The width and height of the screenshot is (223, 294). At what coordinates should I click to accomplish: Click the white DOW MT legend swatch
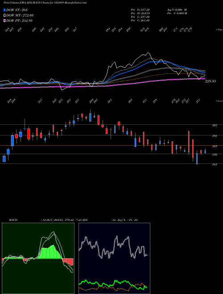pyautogui.click(x=4, y=15)
